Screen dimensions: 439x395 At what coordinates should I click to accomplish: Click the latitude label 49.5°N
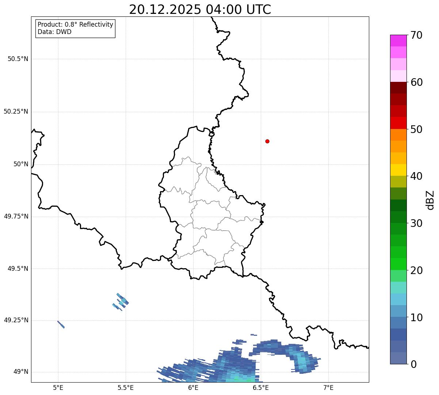[18, 269]
